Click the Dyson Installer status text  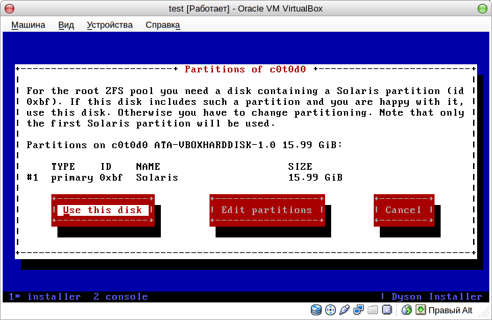coord(437,296)
